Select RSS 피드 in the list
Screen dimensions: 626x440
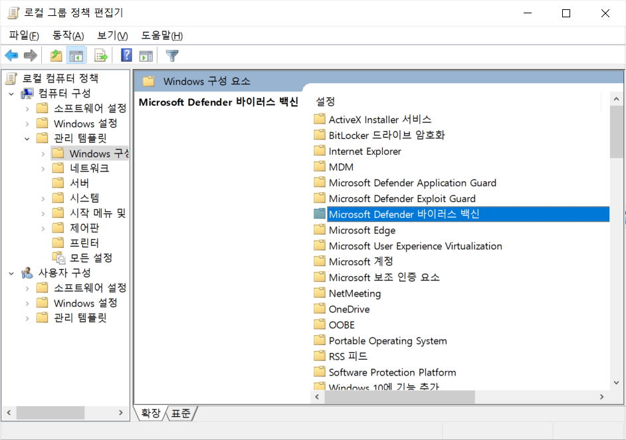[348, 356]
